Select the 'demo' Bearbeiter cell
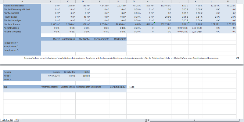 [68, 76]
